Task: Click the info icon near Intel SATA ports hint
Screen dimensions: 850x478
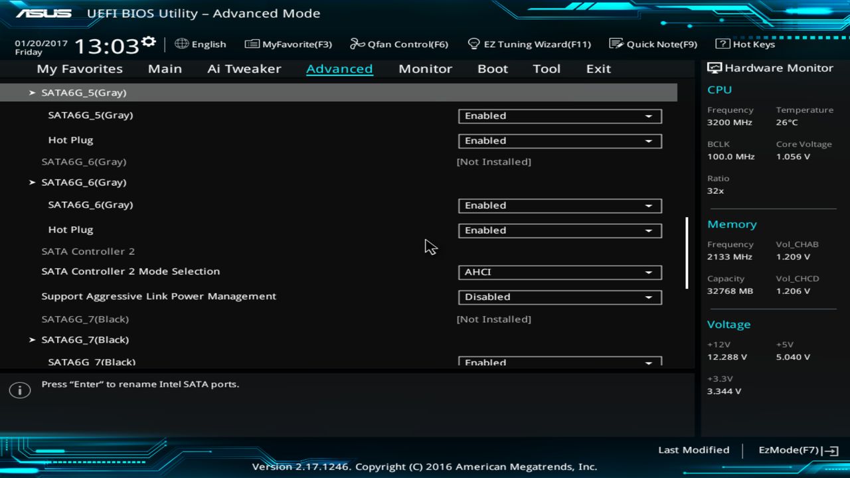Action: (20, 390)
